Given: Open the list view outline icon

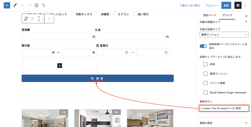Looking at the screenshot, I should coord(44,5).
